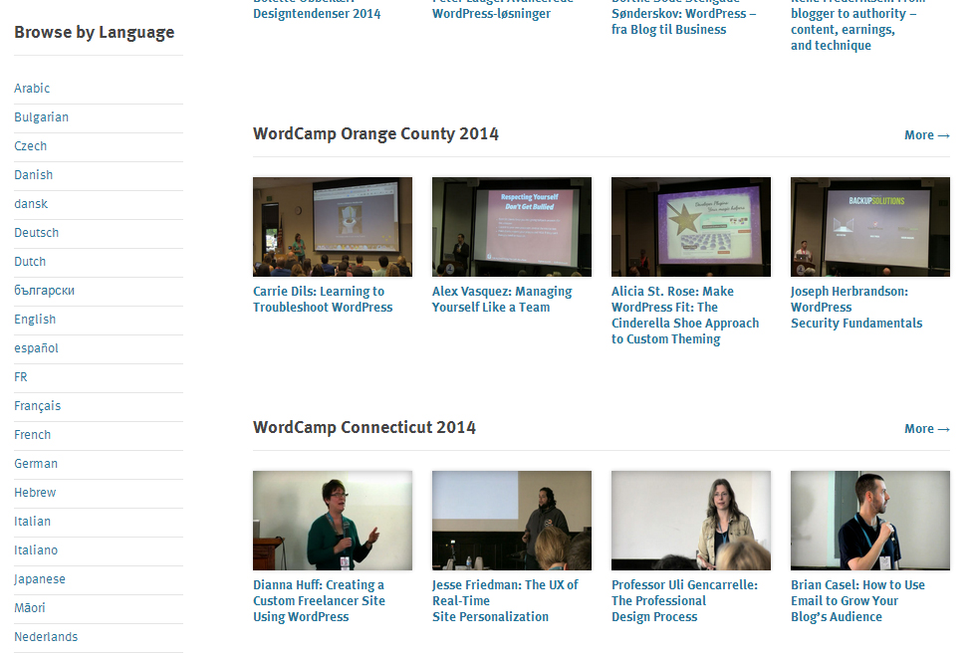Open Dianna Huff video thumbnail
The width and height of the screenshot is (972, 655).
click(x=332, y=521)
